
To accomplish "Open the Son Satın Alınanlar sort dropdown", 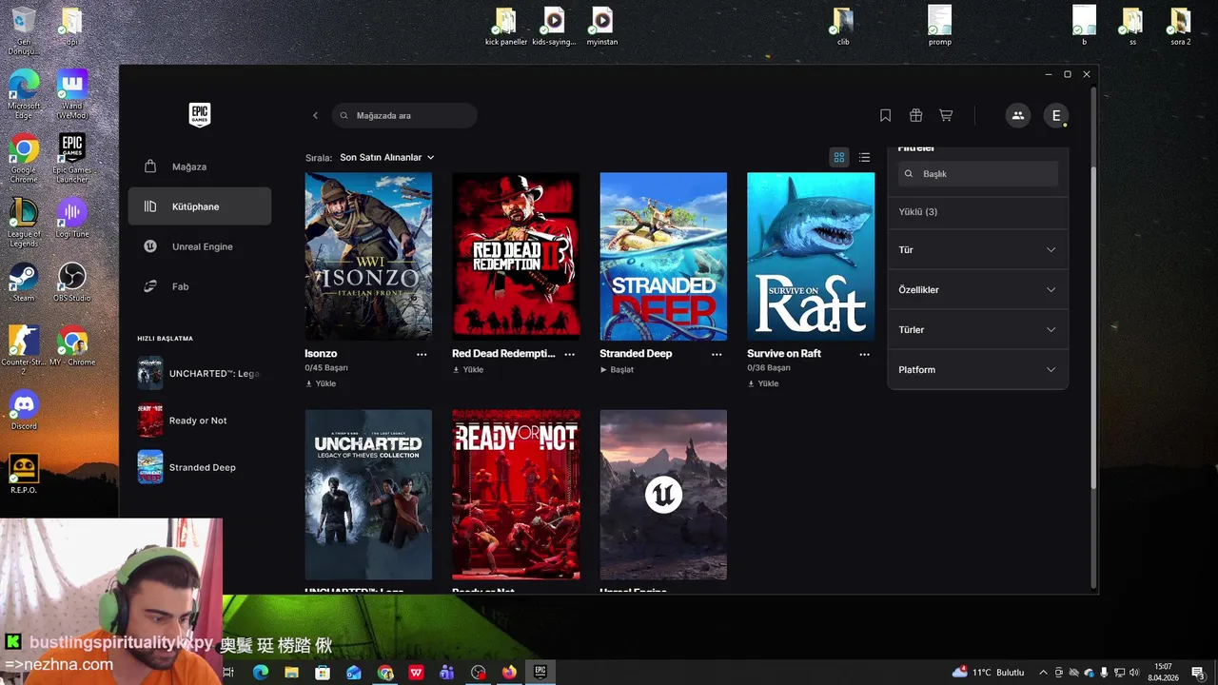I will point(387,157).
